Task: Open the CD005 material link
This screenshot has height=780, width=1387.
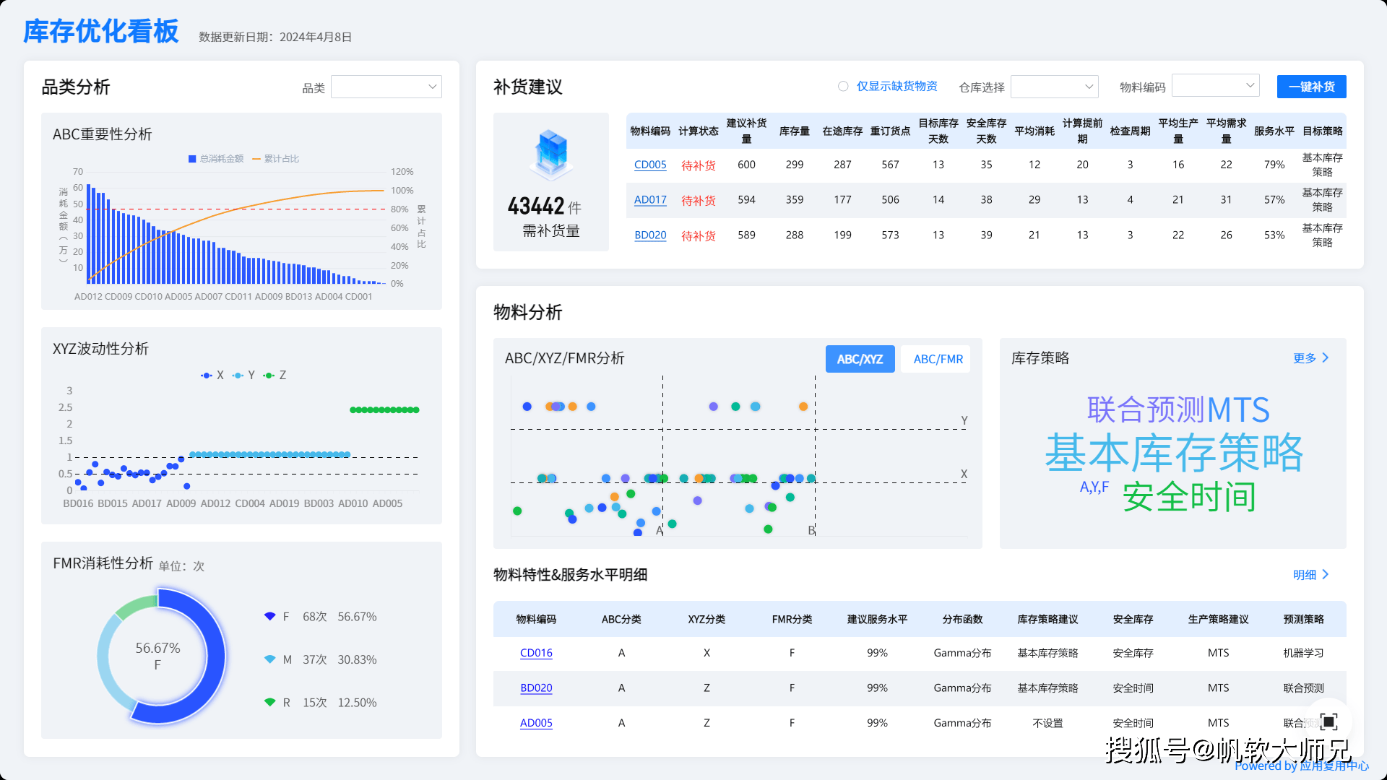Action: click(x=649, y=165)
